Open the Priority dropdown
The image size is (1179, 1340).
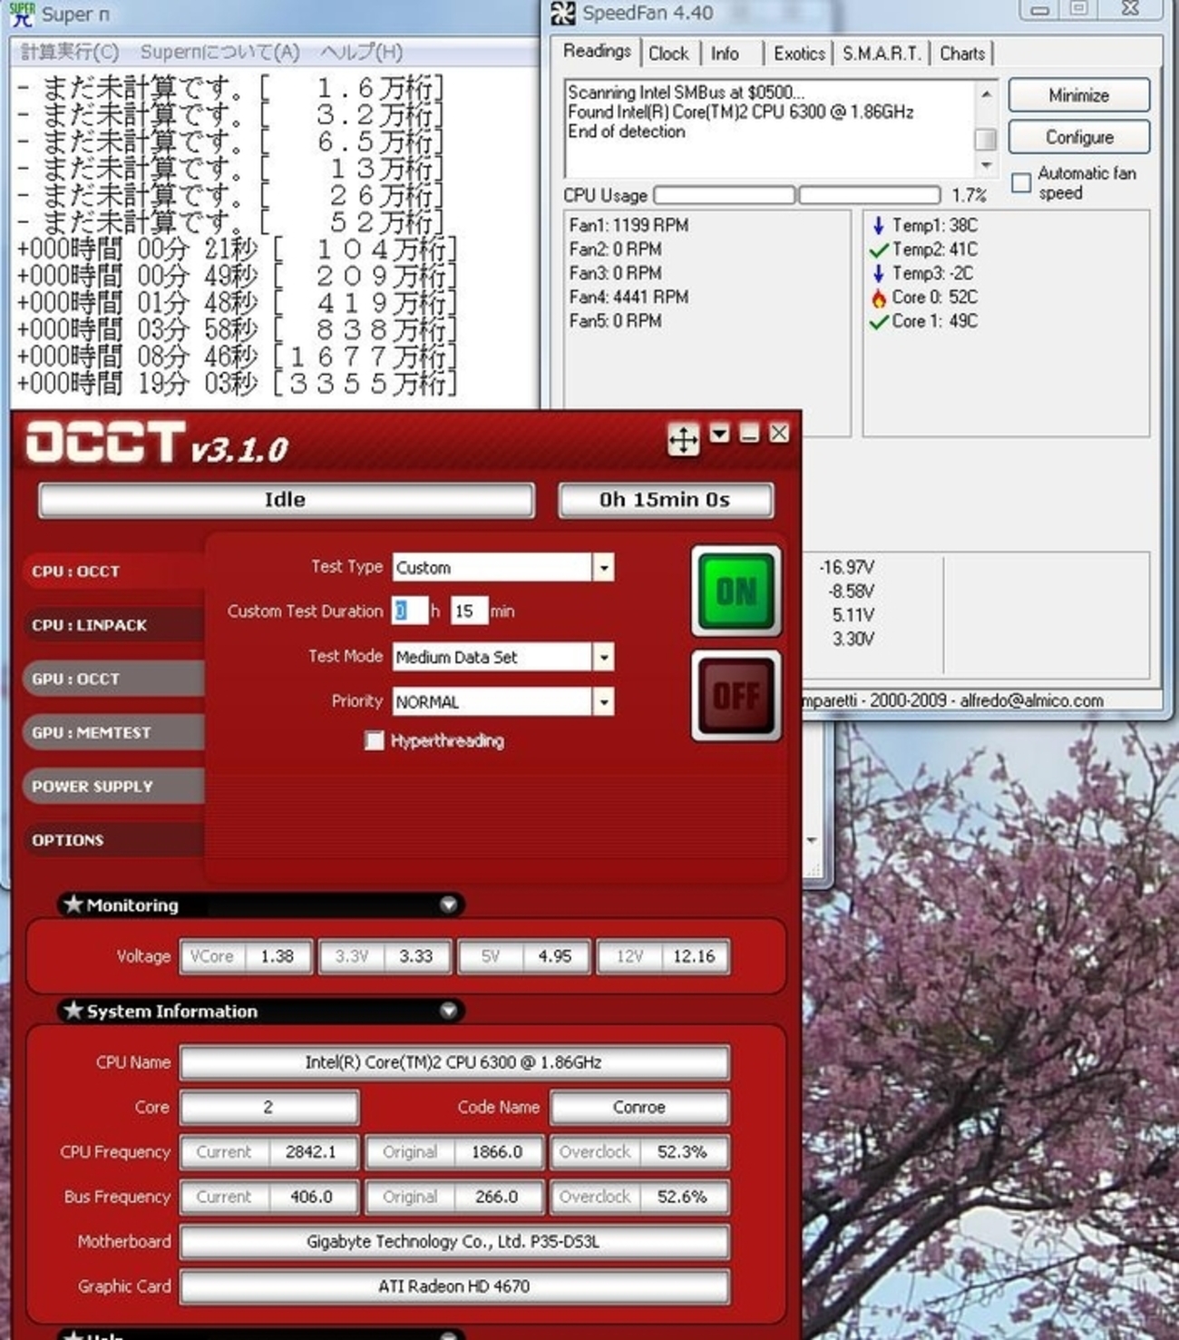(x=603, y=701)
